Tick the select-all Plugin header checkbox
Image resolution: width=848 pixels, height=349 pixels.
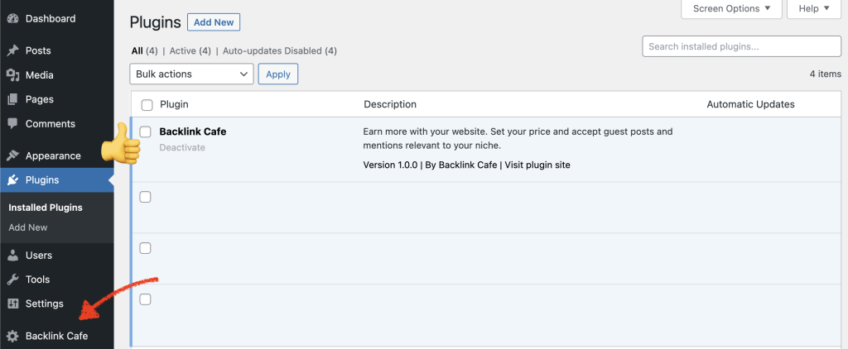pyautogui.click(x=147, y=105)
